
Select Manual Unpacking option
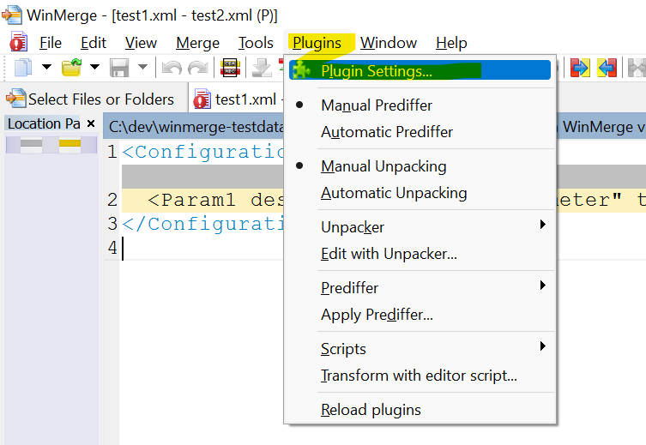420,166
